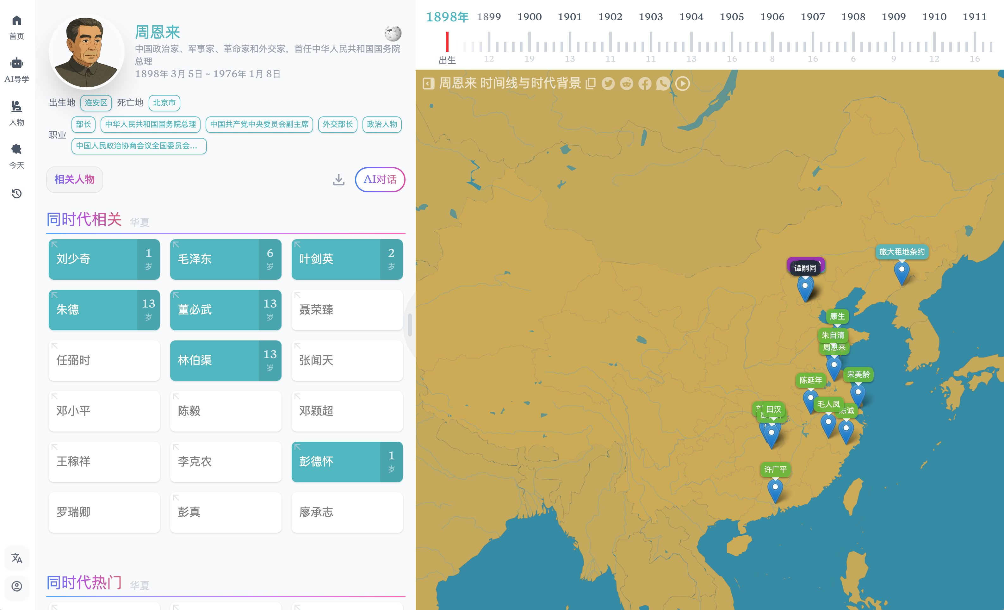Viewport: 1004px width, 610px height.
Task: Select the 相关人物 tab
Action: click(75, 179)
